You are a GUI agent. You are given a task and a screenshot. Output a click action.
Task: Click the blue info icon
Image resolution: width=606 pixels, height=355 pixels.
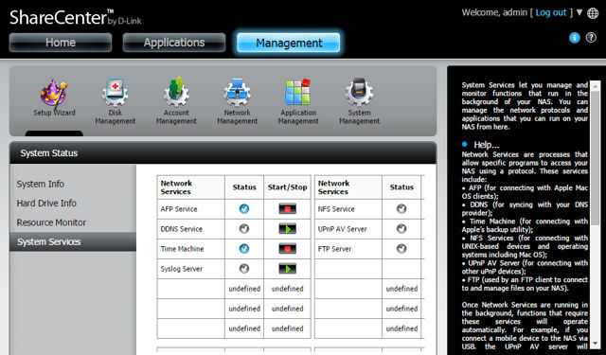[575, 38]
